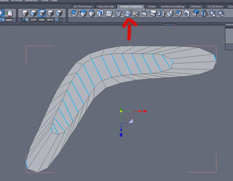
Task: Click the tool icon right of the Connect tool
Action: point(136,14)
